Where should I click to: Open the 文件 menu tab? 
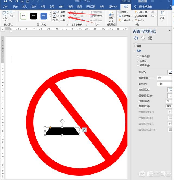point(5,7)
